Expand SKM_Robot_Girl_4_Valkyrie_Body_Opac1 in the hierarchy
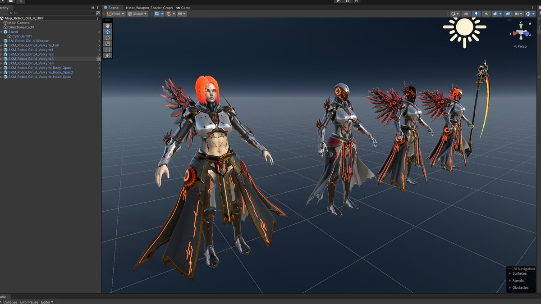 click(2, 68)
